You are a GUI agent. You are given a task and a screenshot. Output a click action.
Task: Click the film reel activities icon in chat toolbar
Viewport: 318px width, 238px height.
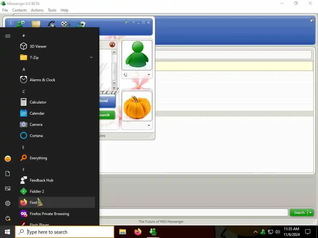[x=65, y=24]
